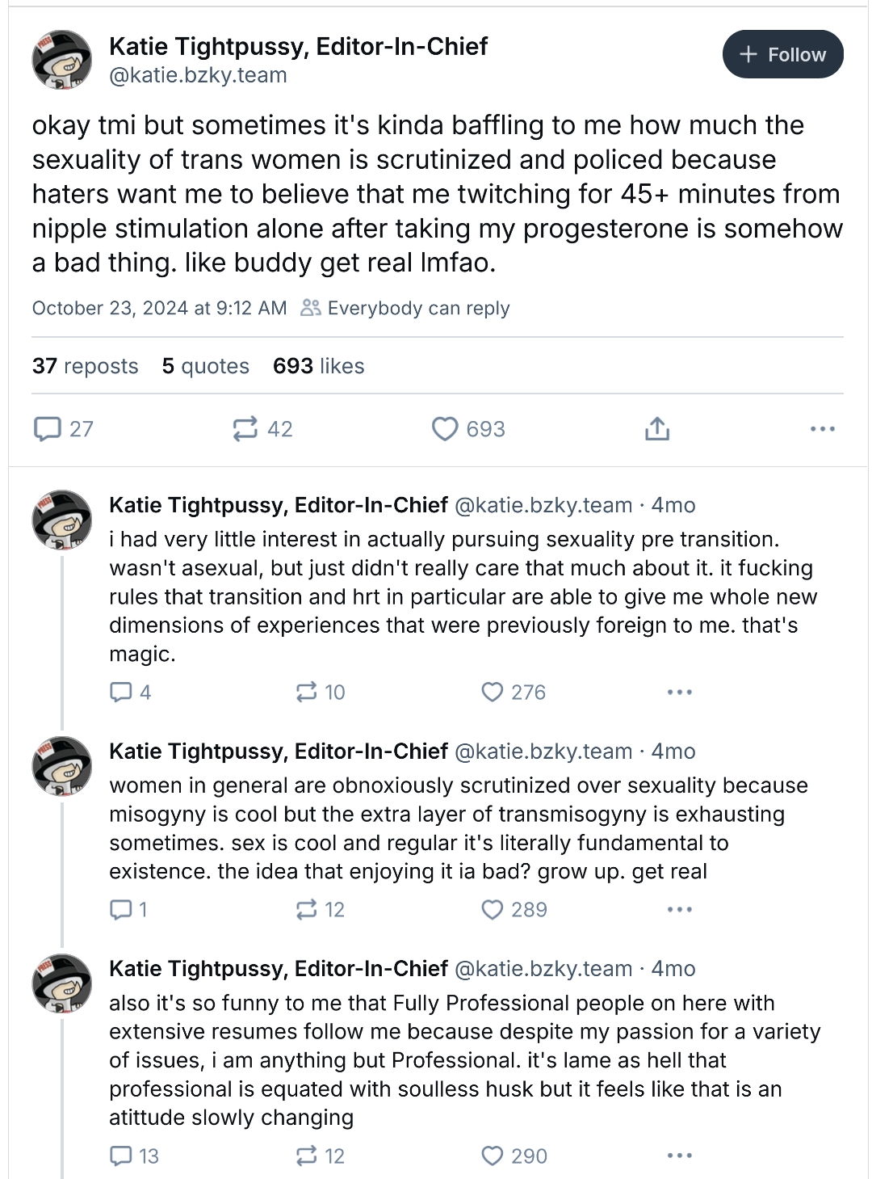Share the main post via share icon
This screenshot has height=1179, width=872.
tap(657, 428)
